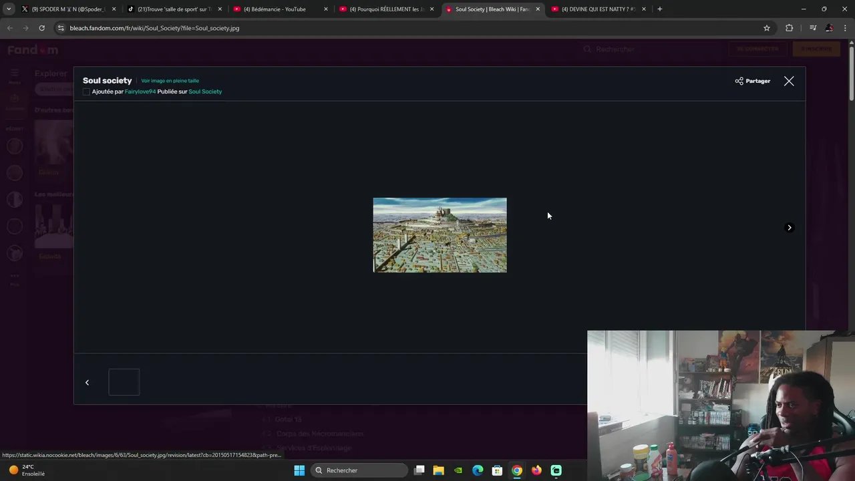This screenshot has width=855, height=481.
Task: Reload the current page
Action: 41,28
